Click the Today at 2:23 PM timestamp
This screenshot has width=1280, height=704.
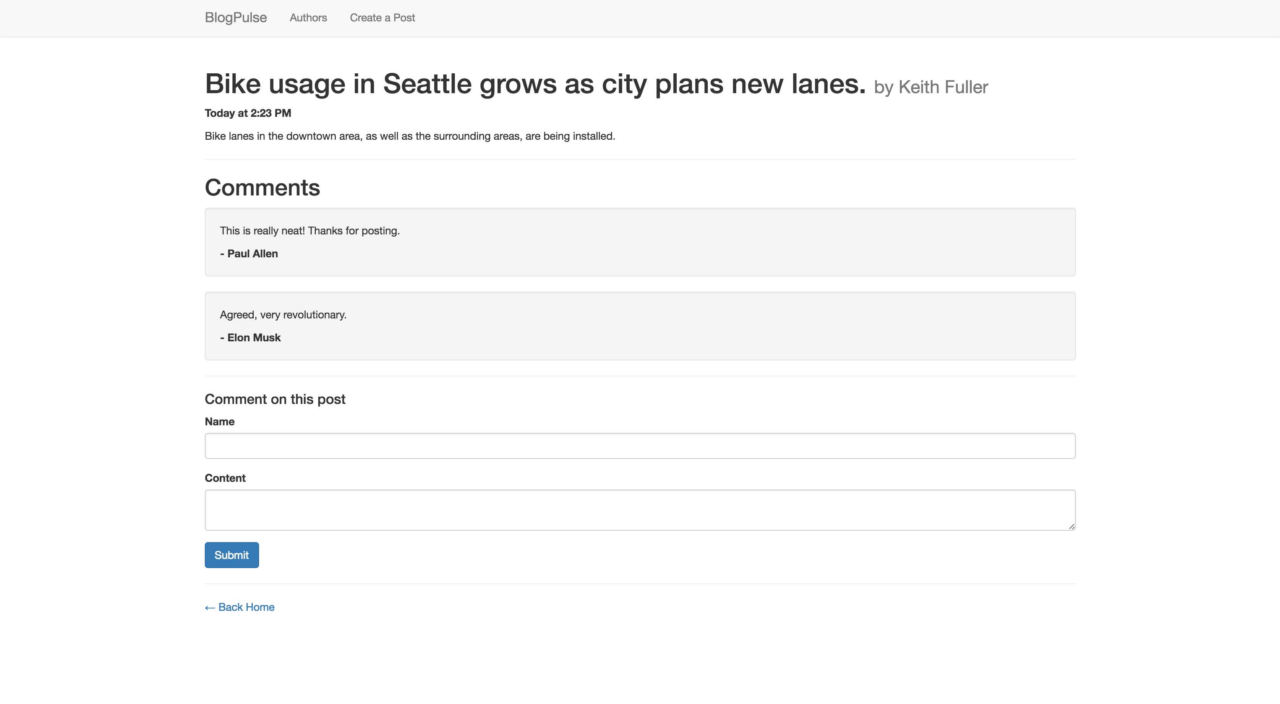tap(248, 113)
